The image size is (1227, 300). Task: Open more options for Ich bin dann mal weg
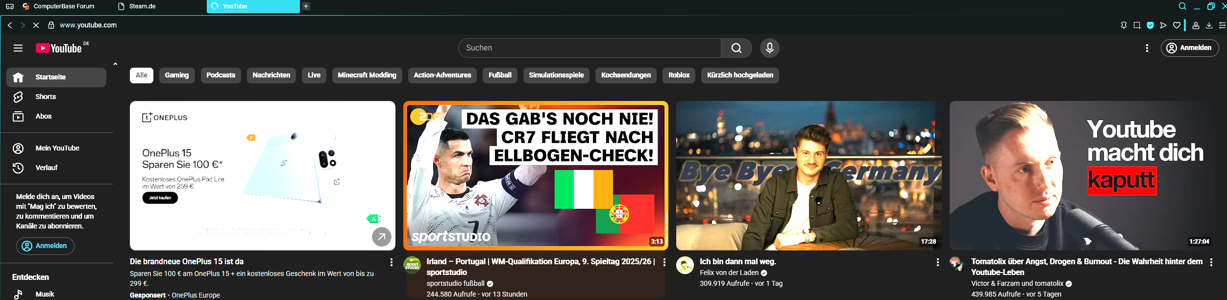(937, 262)
